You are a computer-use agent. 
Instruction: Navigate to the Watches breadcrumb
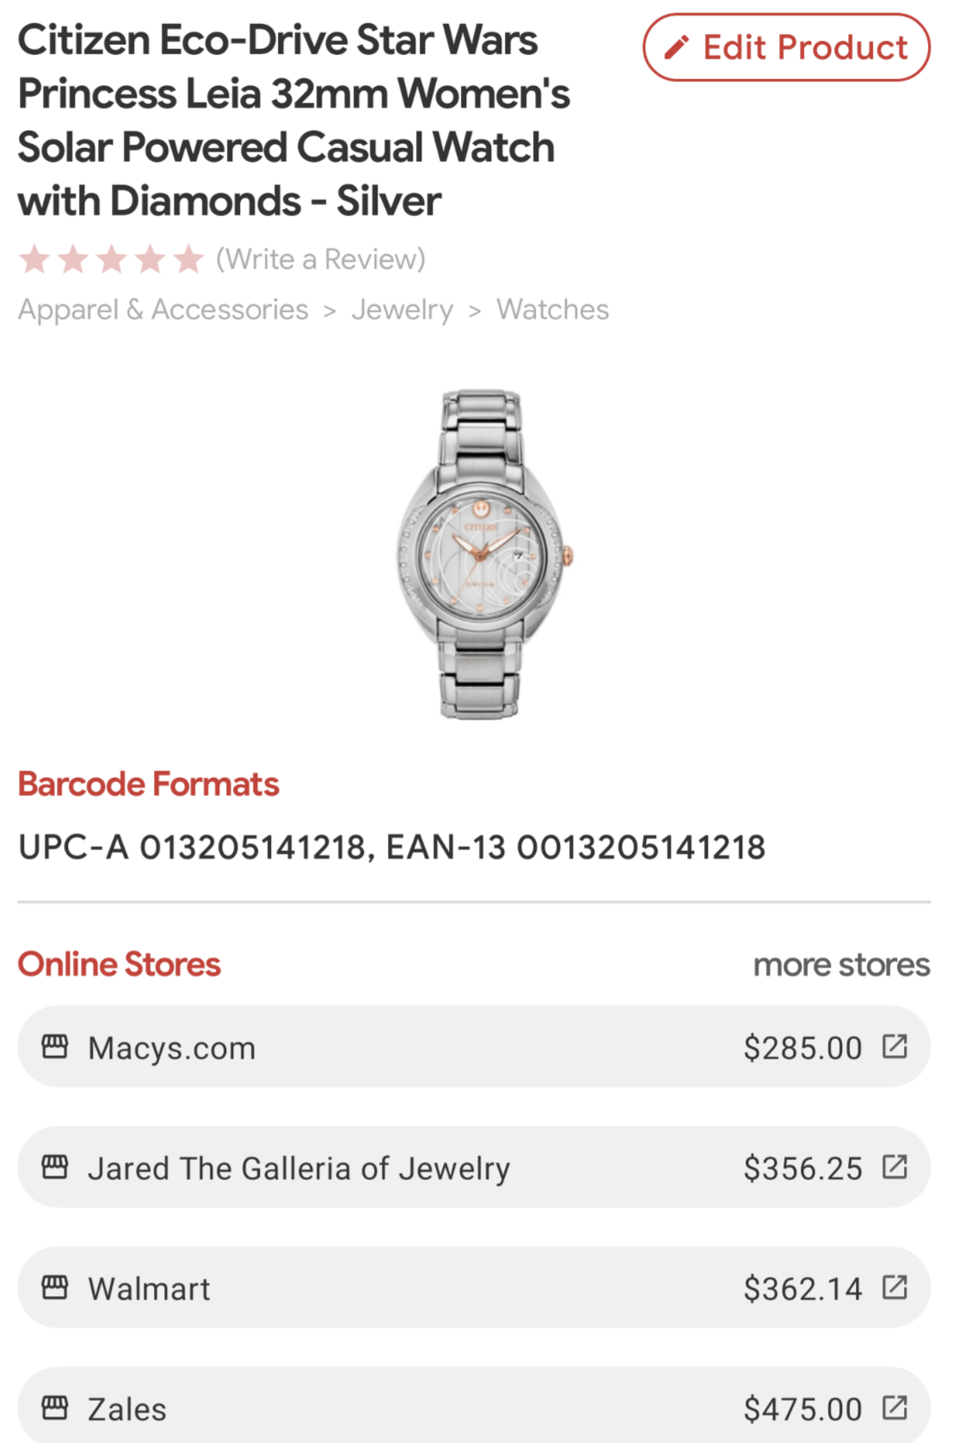click(552, 310)
